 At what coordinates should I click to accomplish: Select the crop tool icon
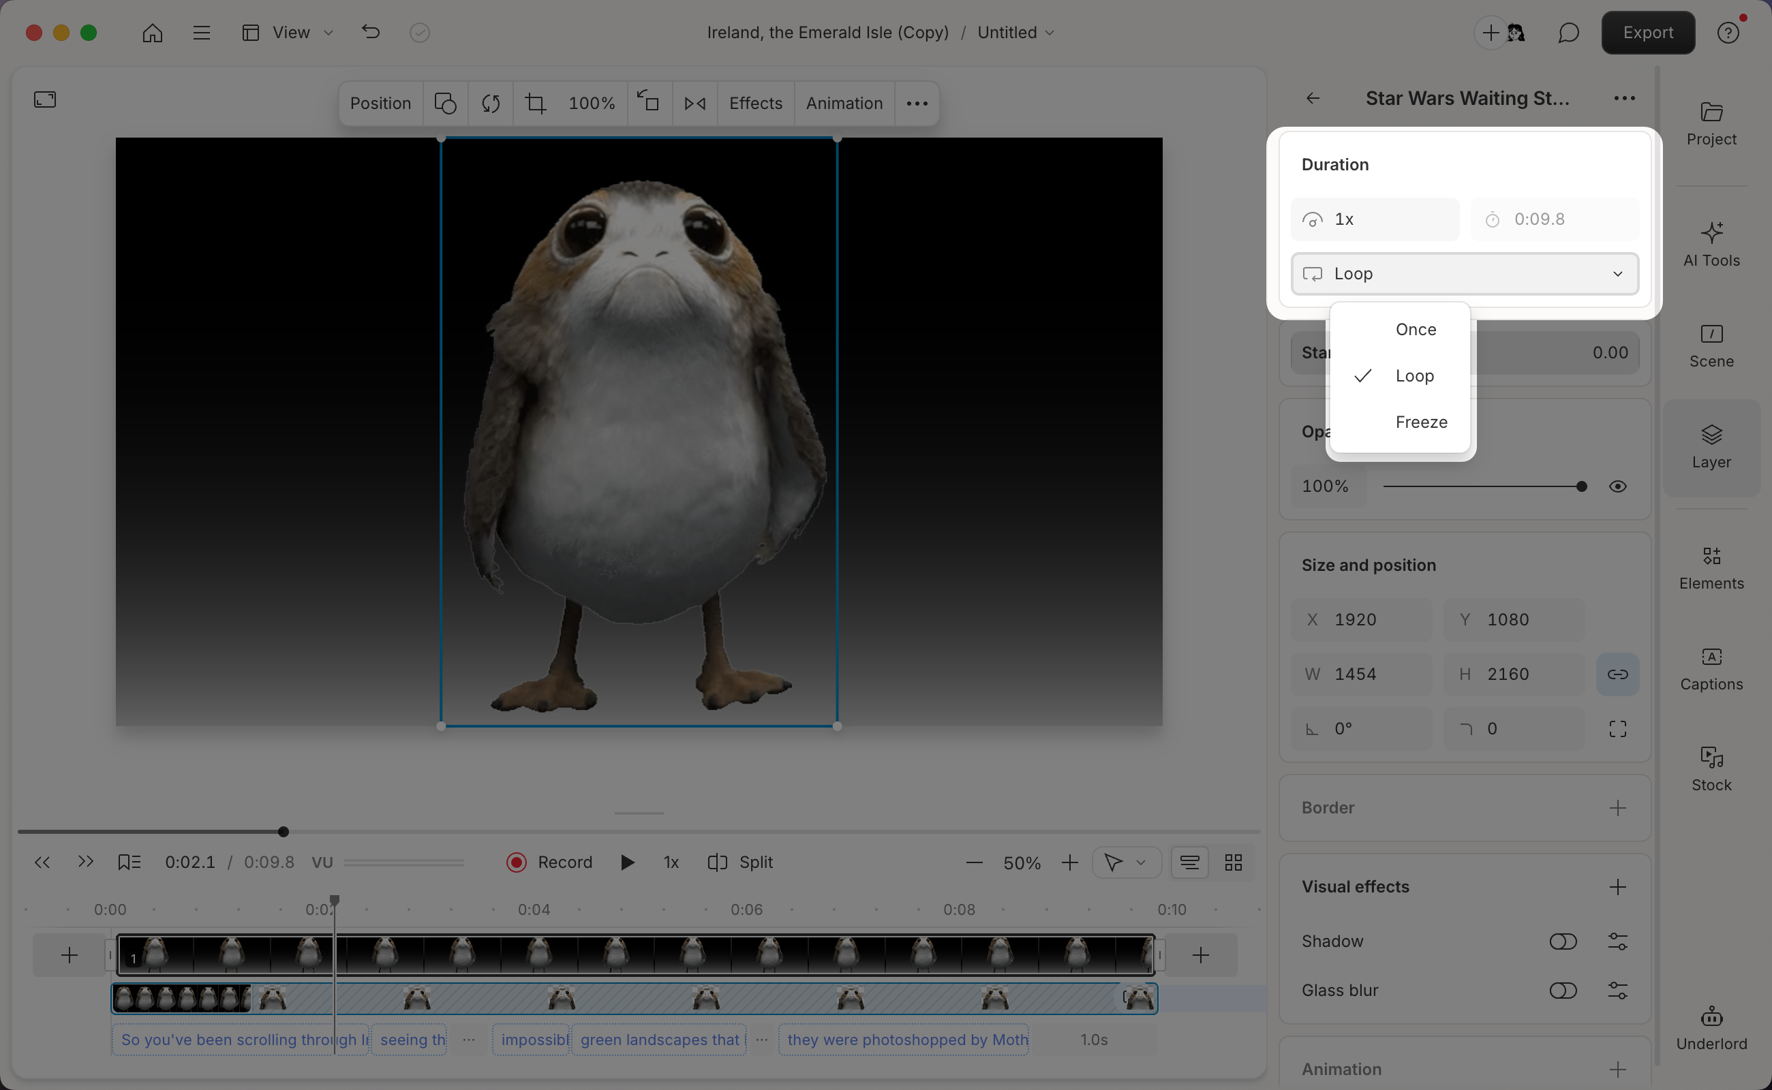tap(535, 103)
